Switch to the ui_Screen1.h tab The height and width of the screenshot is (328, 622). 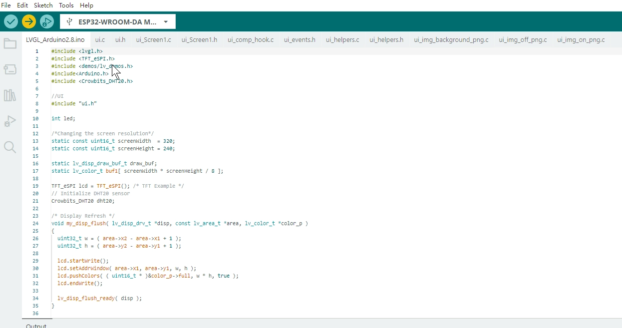199,39
